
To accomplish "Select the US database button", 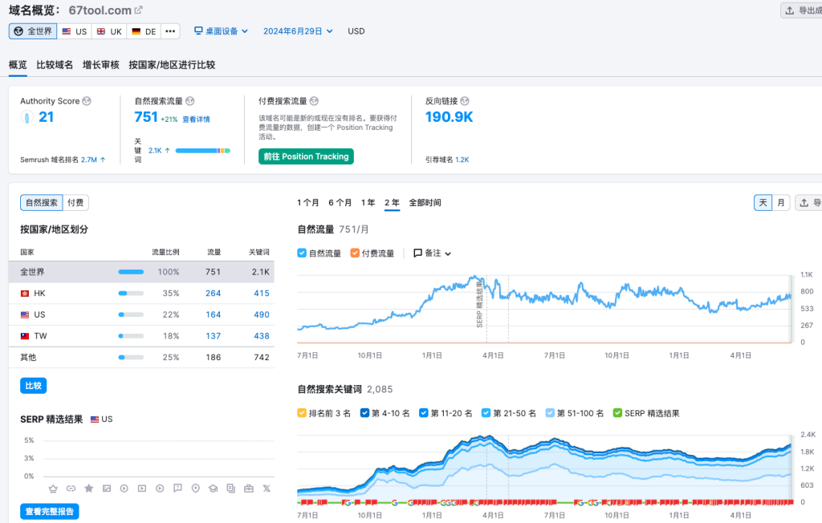I will click(x=75, y=31).
